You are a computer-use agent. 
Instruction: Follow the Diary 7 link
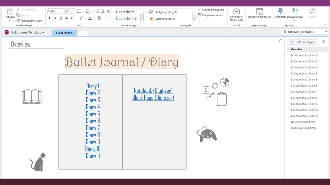point(93,128)
